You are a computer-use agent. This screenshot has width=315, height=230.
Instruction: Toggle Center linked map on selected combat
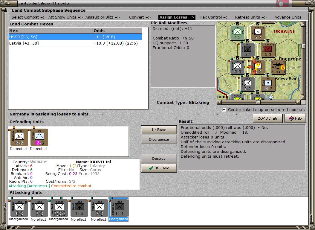pos(224,110)
